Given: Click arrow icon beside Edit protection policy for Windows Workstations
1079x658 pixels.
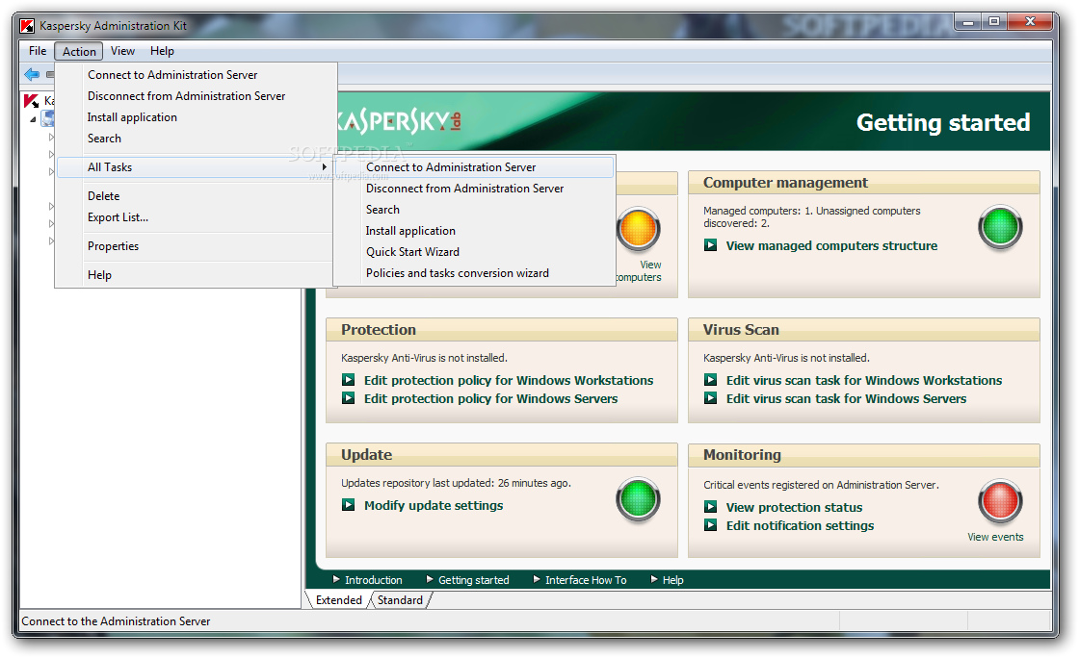Looking at the screenshot, I should click(349, 380).
